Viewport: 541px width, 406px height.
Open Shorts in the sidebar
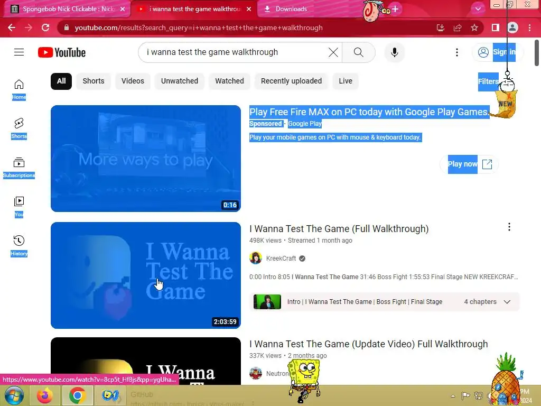tap(19, 128)
